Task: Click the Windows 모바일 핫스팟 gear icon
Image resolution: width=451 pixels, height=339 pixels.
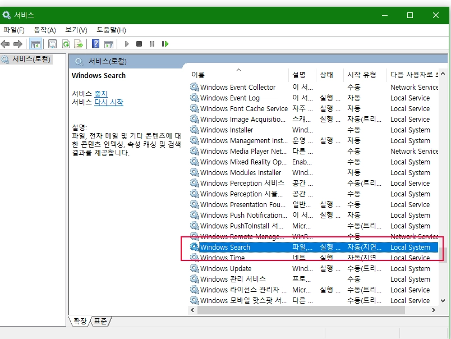Action: pyautogui.click(x=195, y=300)
